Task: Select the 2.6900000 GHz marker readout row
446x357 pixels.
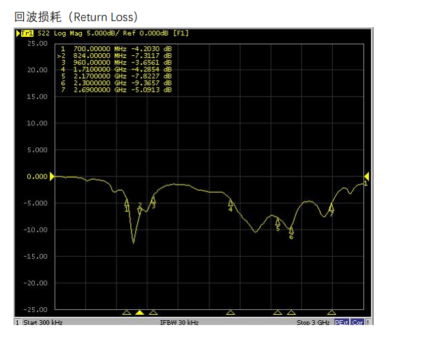Action: point(116,90)
